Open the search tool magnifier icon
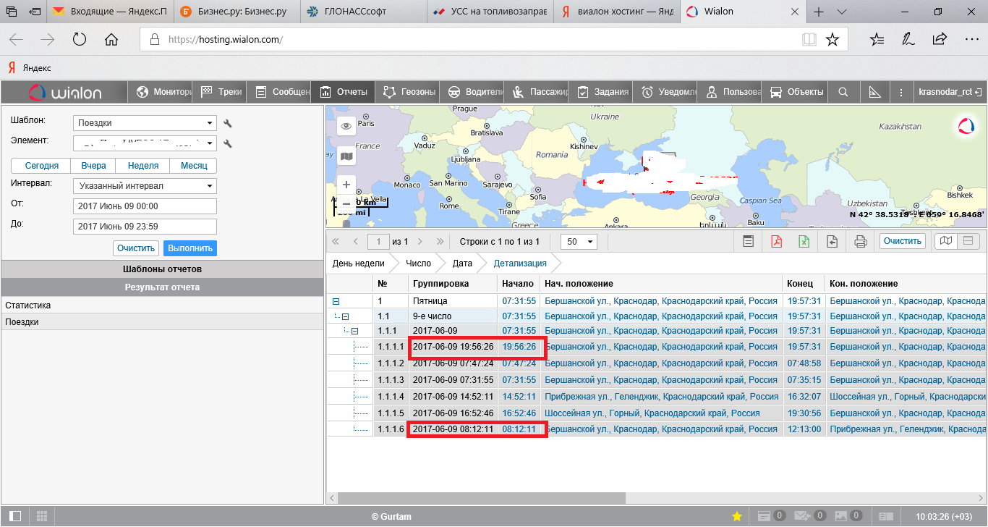The height and width of the screenshot is (527, 988). pyautogui.click(x=843, y=92)
